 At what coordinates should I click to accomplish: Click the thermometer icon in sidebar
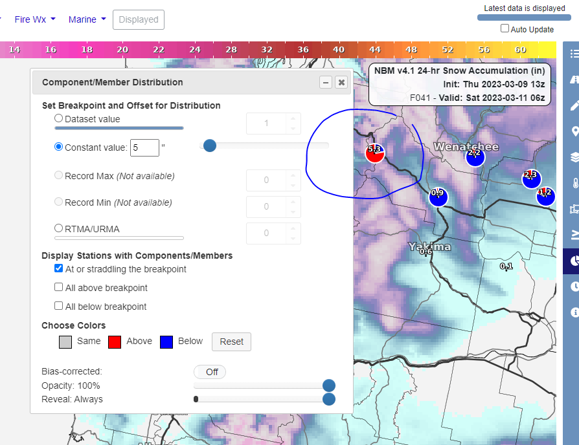point(574,183)
